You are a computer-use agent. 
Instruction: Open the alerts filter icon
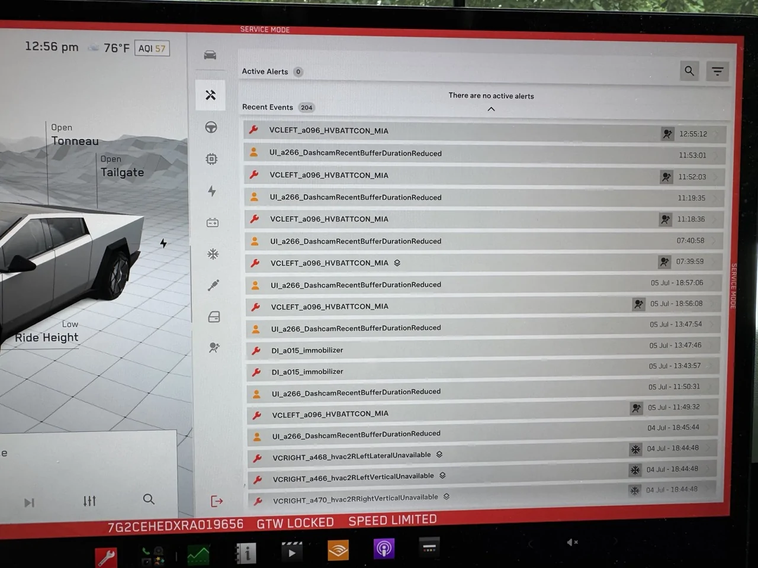click(717, 72)
